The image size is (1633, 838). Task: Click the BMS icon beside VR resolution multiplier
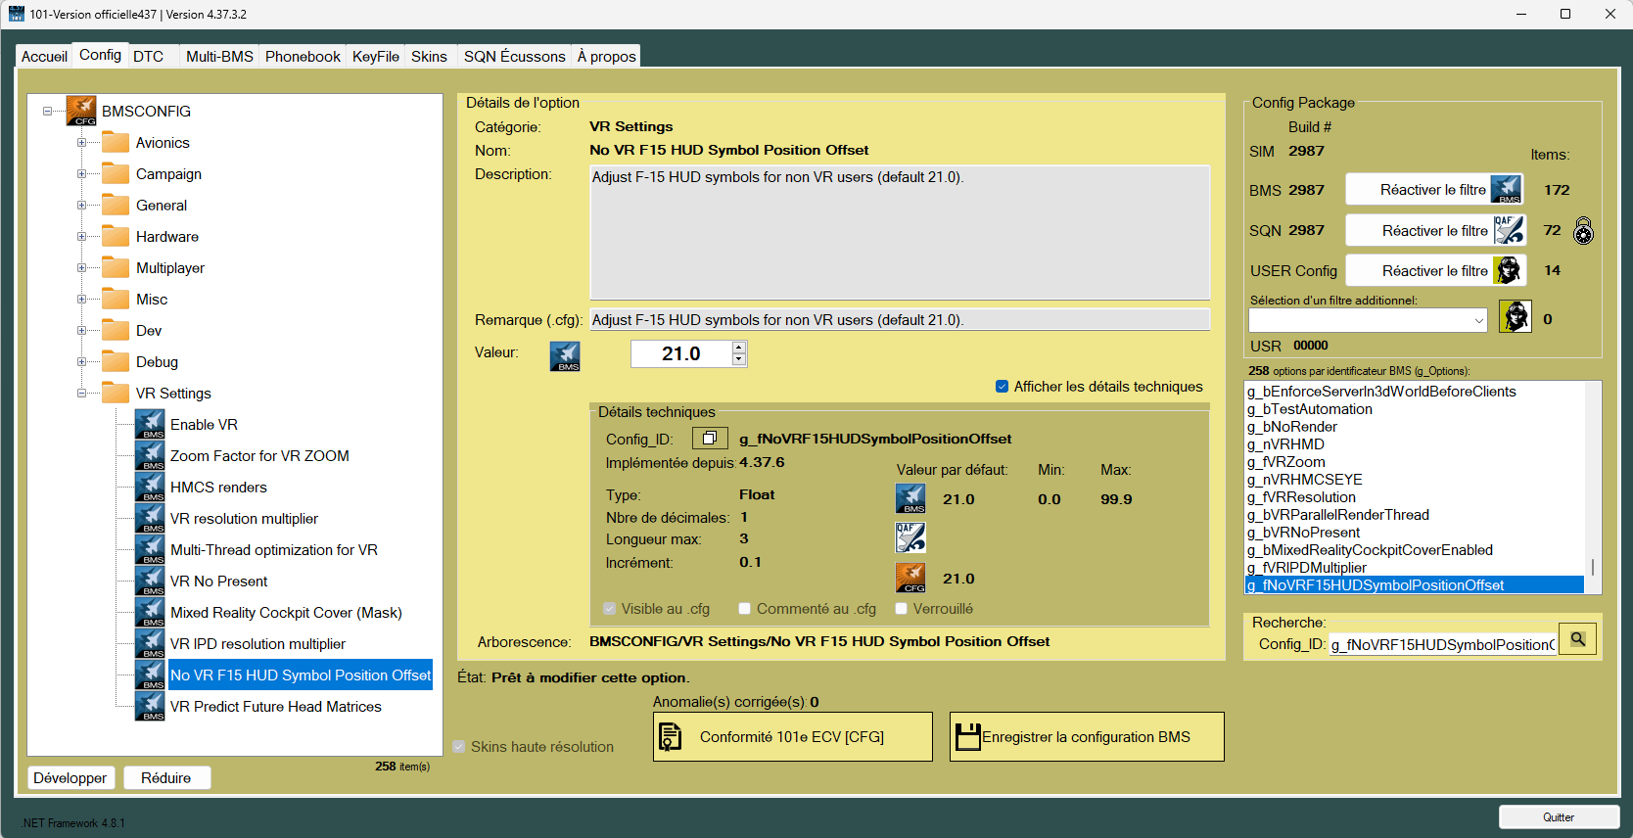tap(150, 518)
